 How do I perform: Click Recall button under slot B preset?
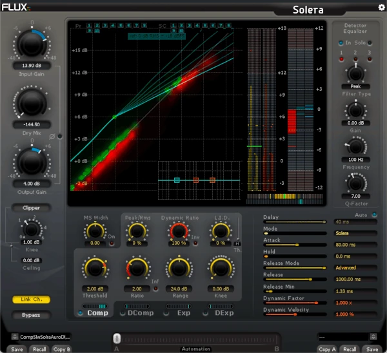point(350,349)
